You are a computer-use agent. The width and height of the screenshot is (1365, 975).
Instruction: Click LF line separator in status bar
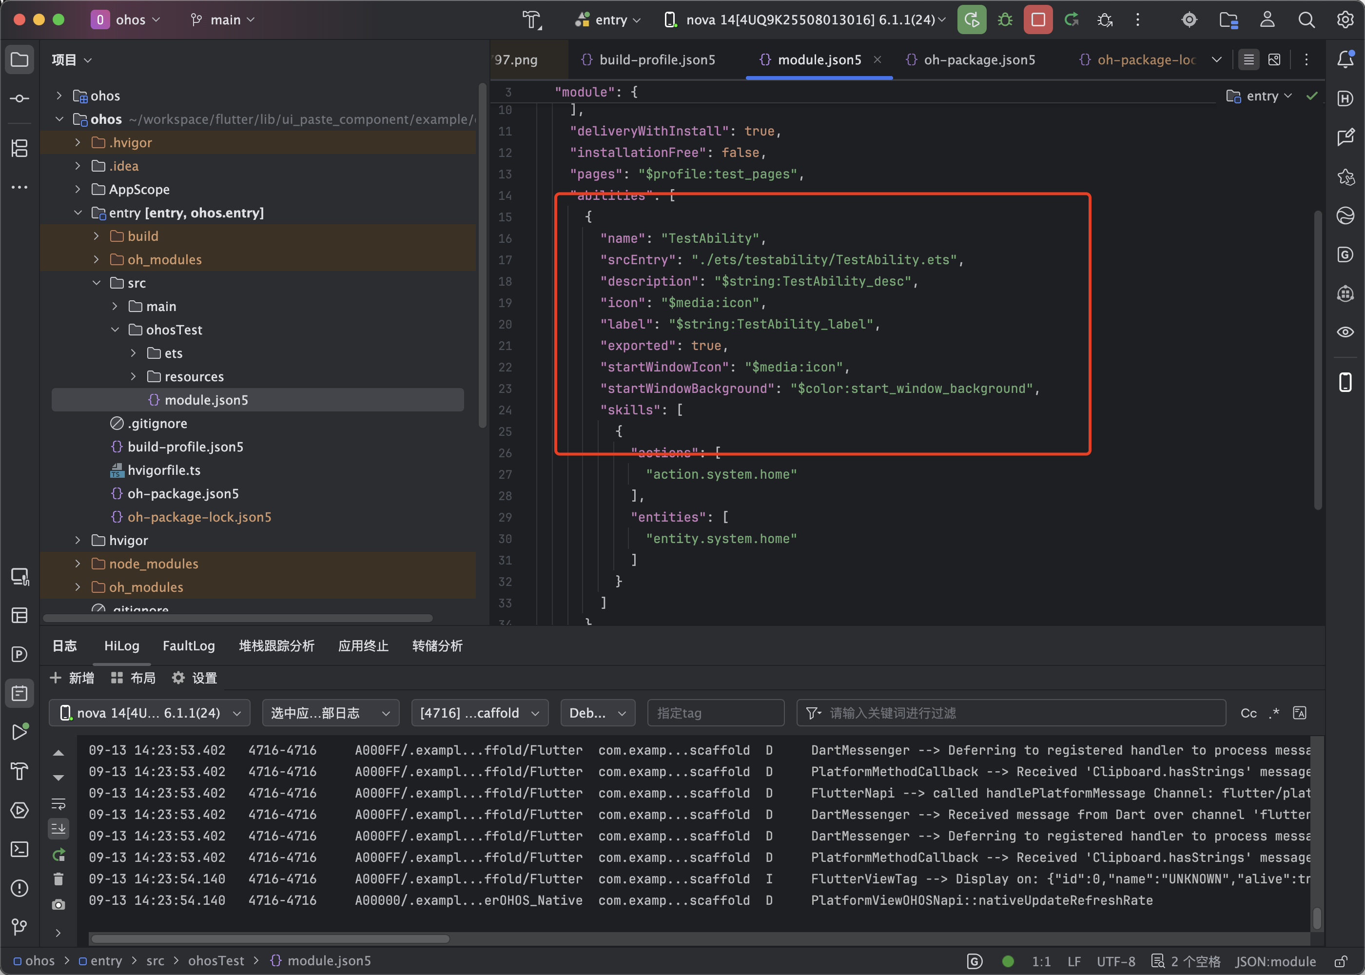coord(1074,961)
